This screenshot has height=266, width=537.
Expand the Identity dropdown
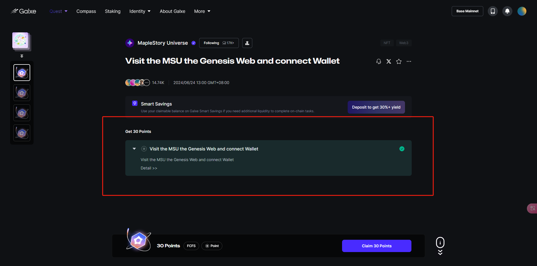pyautogui.click(x=140, y=11)
